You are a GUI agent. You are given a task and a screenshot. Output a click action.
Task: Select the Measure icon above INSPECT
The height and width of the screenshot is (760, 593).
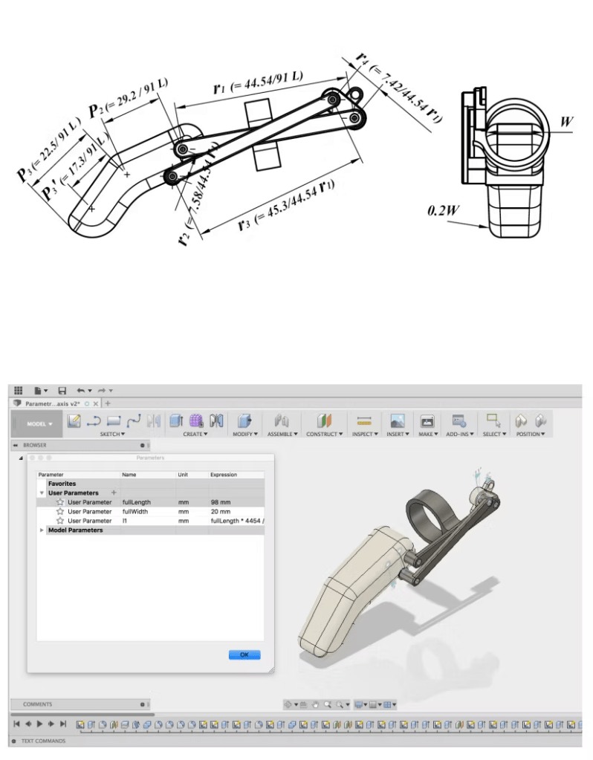coord(363,420)
